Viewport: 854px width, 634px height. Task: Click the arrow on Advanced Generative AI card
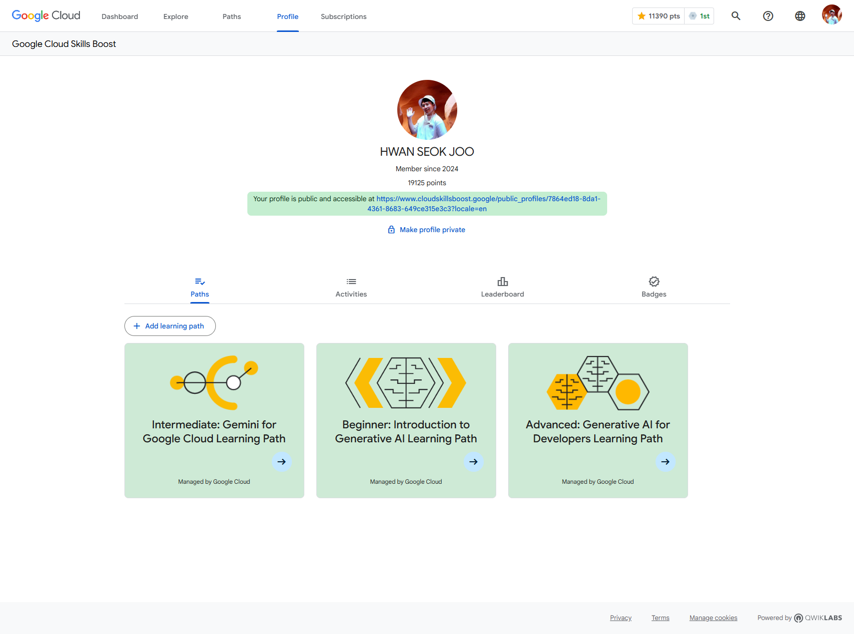click(x=666, y=462)
